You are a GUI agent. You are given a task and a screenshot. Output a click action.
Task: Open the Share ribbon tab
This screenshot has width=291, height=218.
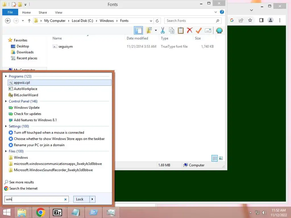point(43,12)
